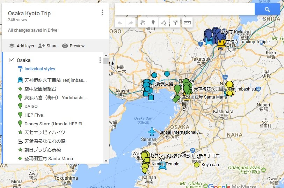This screenshot has height=188, width=284.
Task: Click the redo arrow in toolbar
Action: [x=130, y=23]
